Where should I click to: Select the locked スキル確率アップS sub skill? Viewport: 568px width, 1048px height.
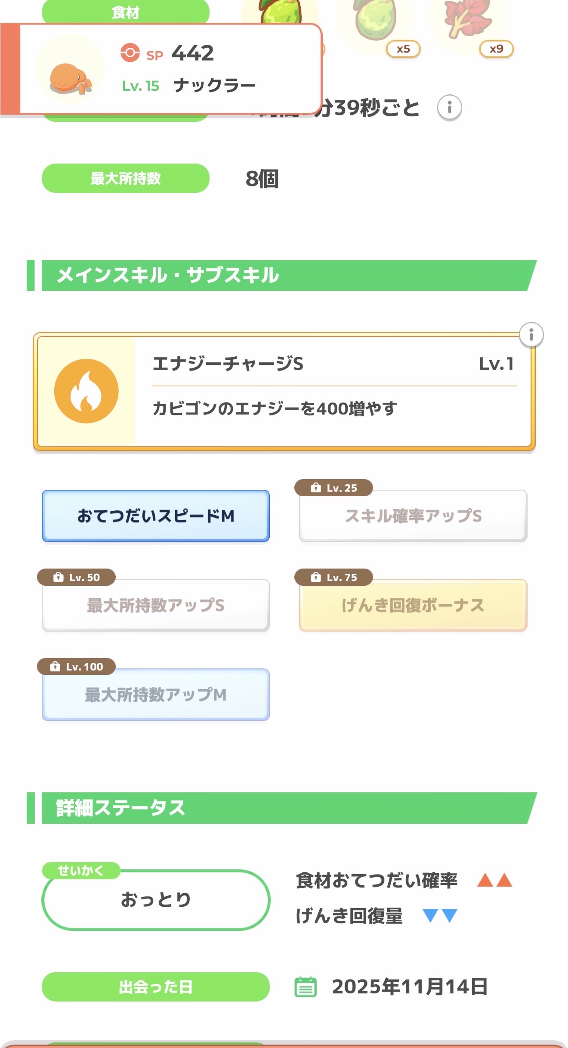click(413, 516)
